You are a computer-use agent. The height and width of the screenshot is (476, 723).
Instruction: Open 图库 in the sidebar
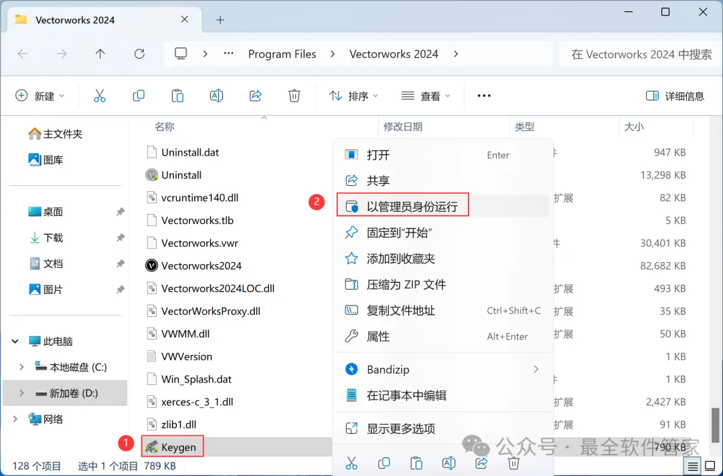click(x=46, y=160)
